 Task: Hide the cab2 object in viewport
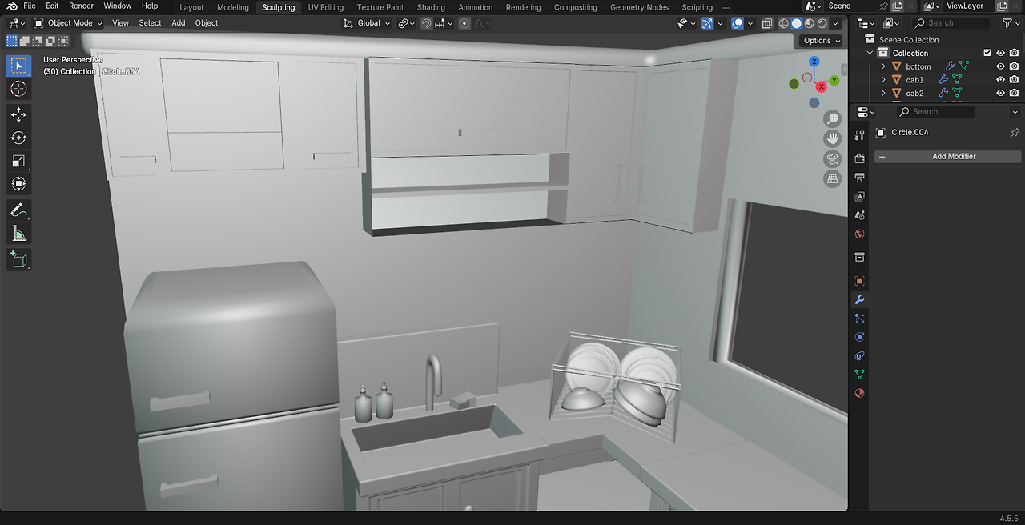[x=1000, y=94]
